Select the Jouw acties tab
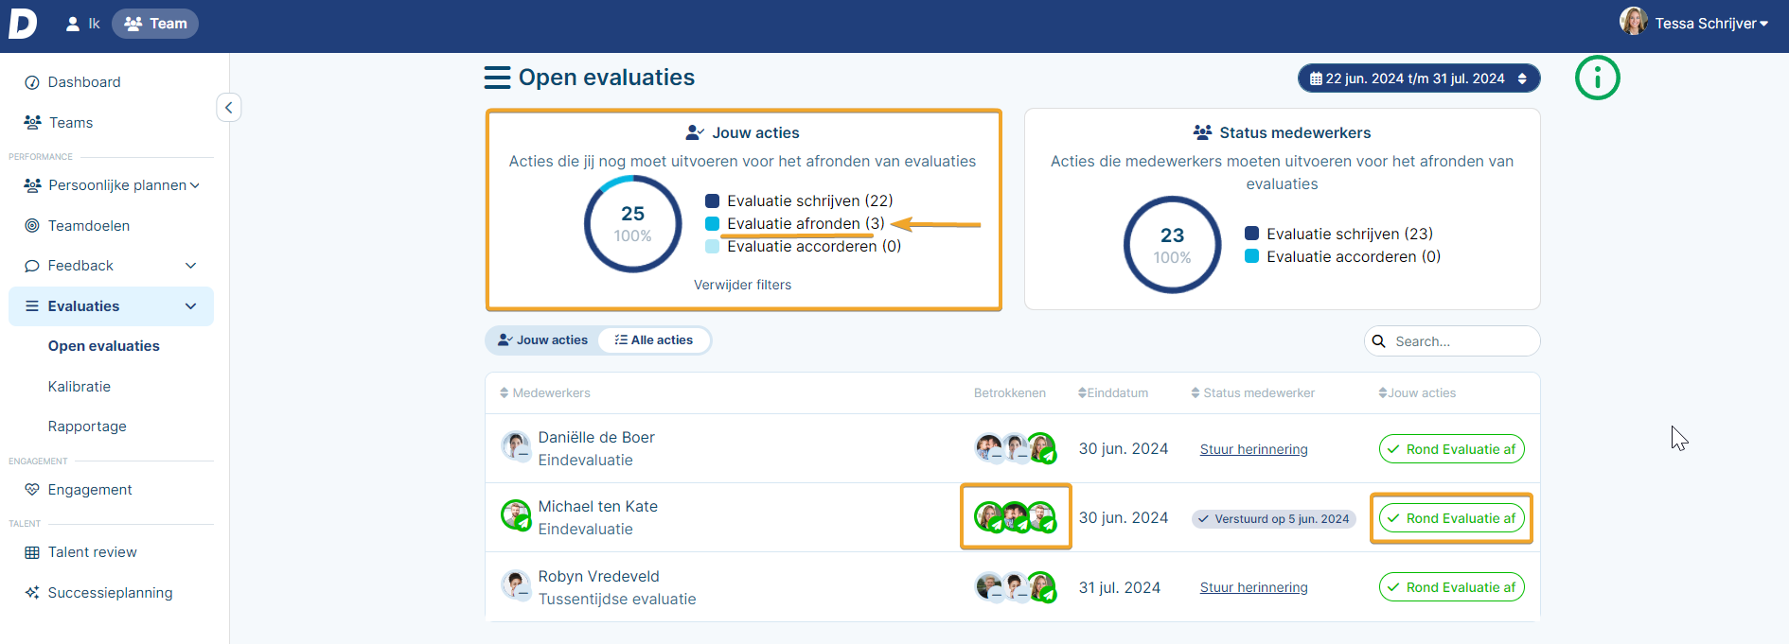Screen dimensions: 1789x644 point(542,340)
